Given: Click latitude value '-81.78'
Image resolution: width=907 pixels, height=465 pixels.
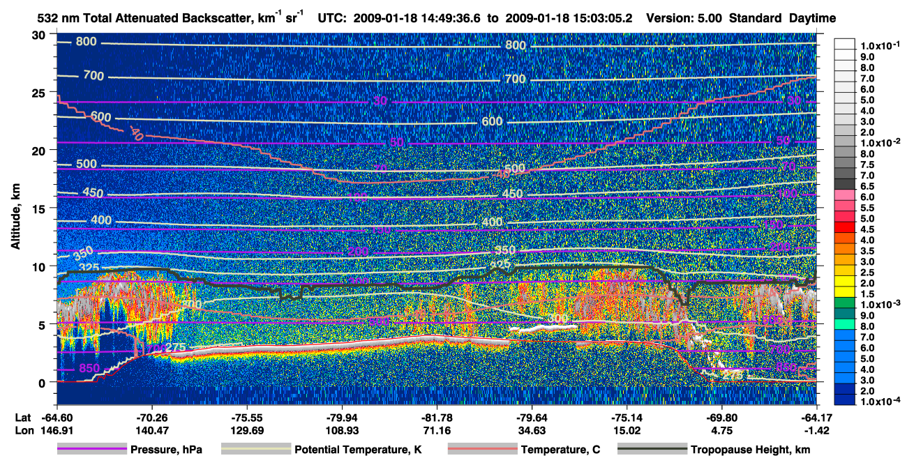Looking at the screenshot, I should 437,418.
